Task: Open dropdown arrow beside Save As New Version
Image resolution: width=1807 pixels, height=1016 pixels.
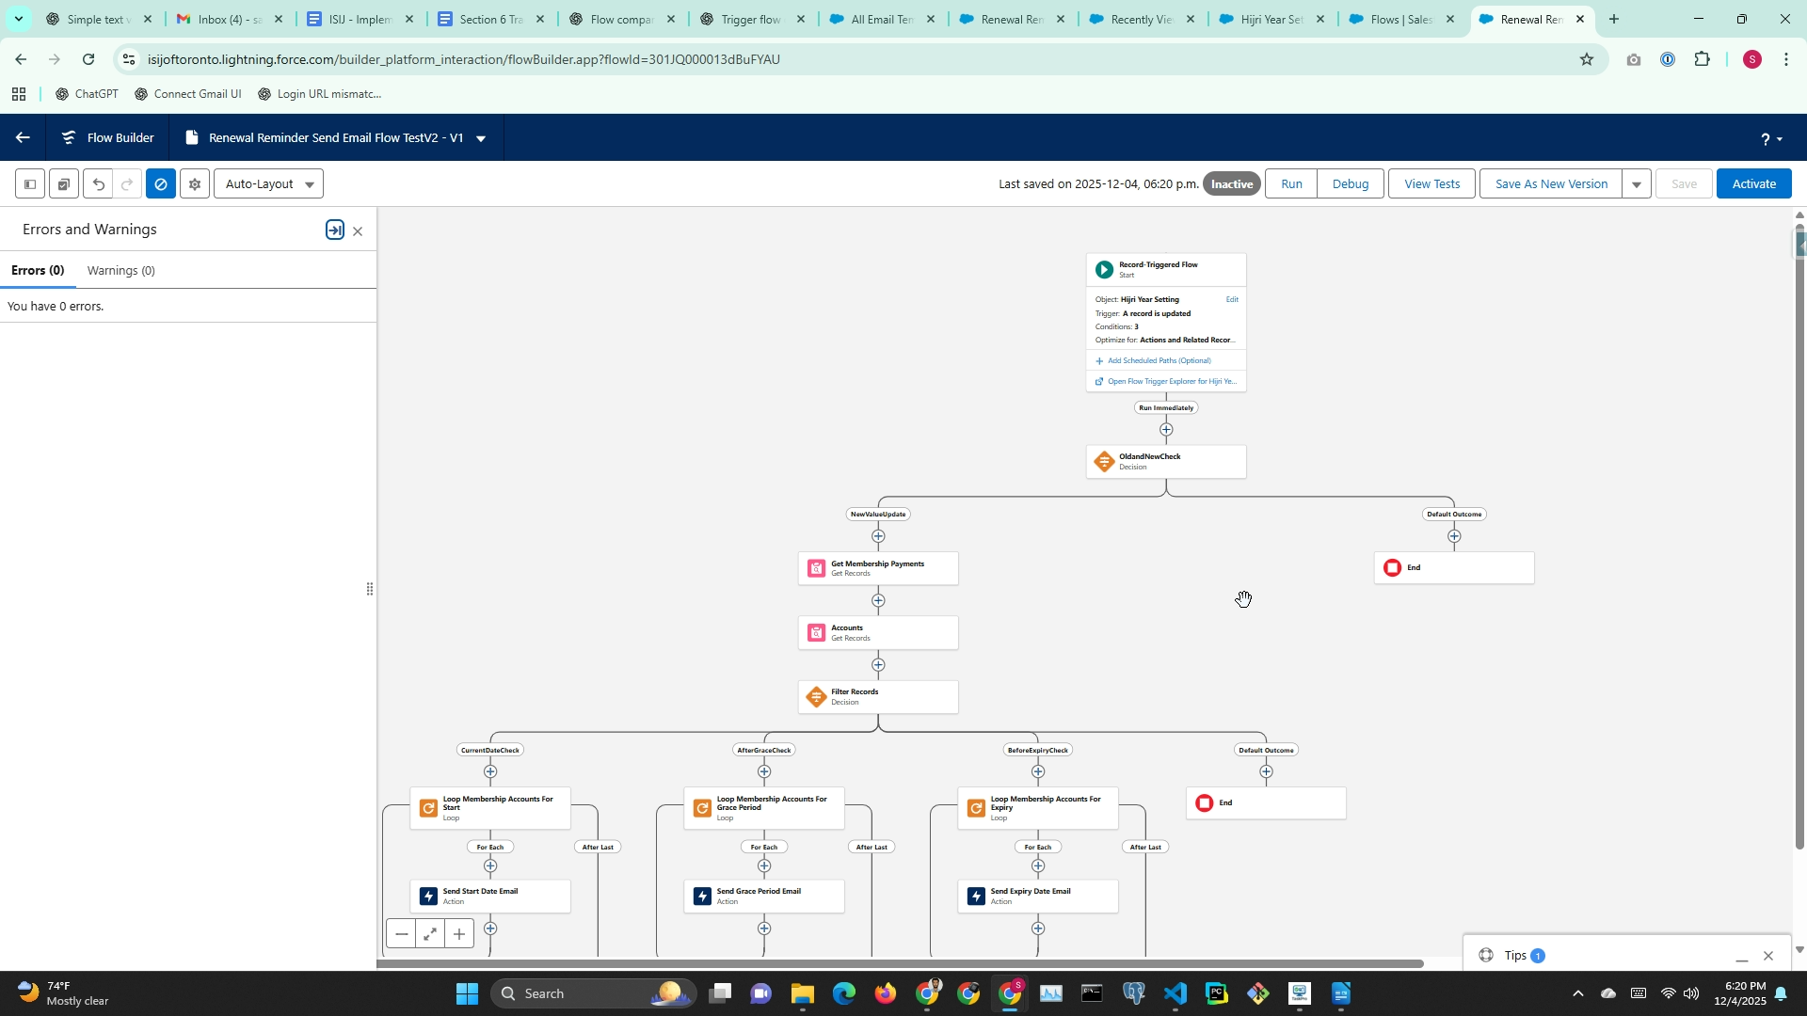Action: [1637, 184]
